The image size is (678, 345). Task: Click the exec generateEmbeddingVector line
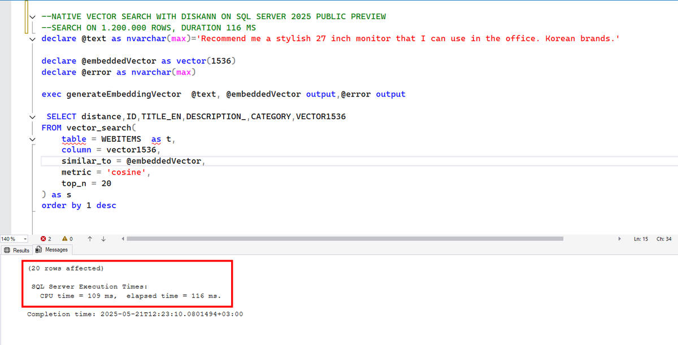[223, 94]
